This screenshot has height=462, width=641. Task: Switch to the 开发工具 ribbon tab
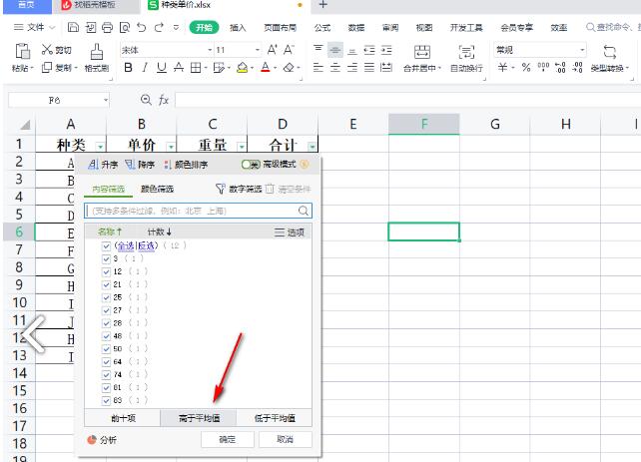pos(466,27)
